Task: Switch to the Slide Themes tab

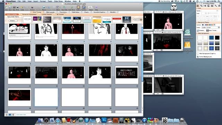Action: [37, 12]
